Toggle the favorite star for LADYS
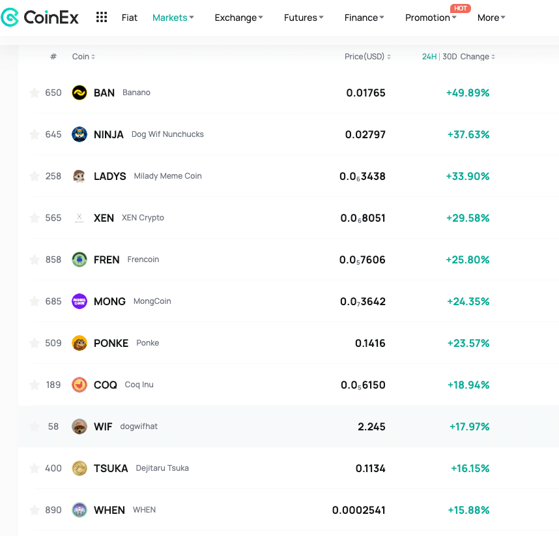The width and height of the screenshot is (559, 536). (35, 176)
